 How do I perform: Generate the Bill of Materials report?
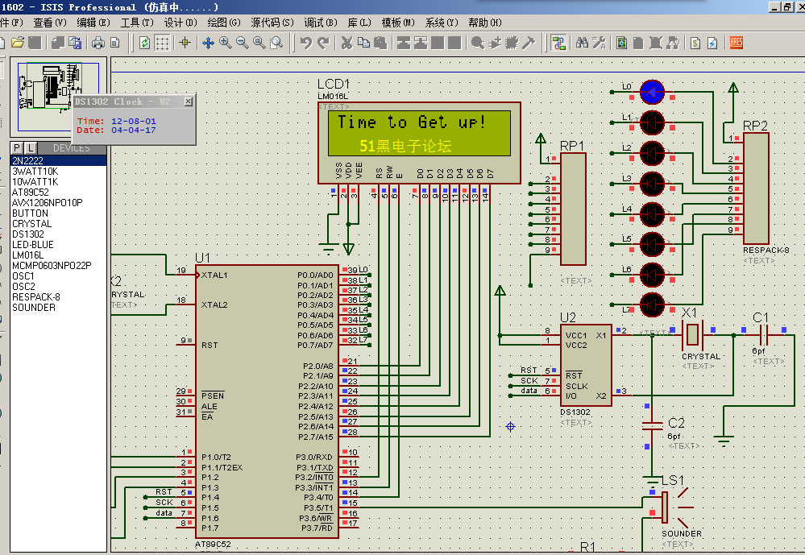tap(695, 43)
